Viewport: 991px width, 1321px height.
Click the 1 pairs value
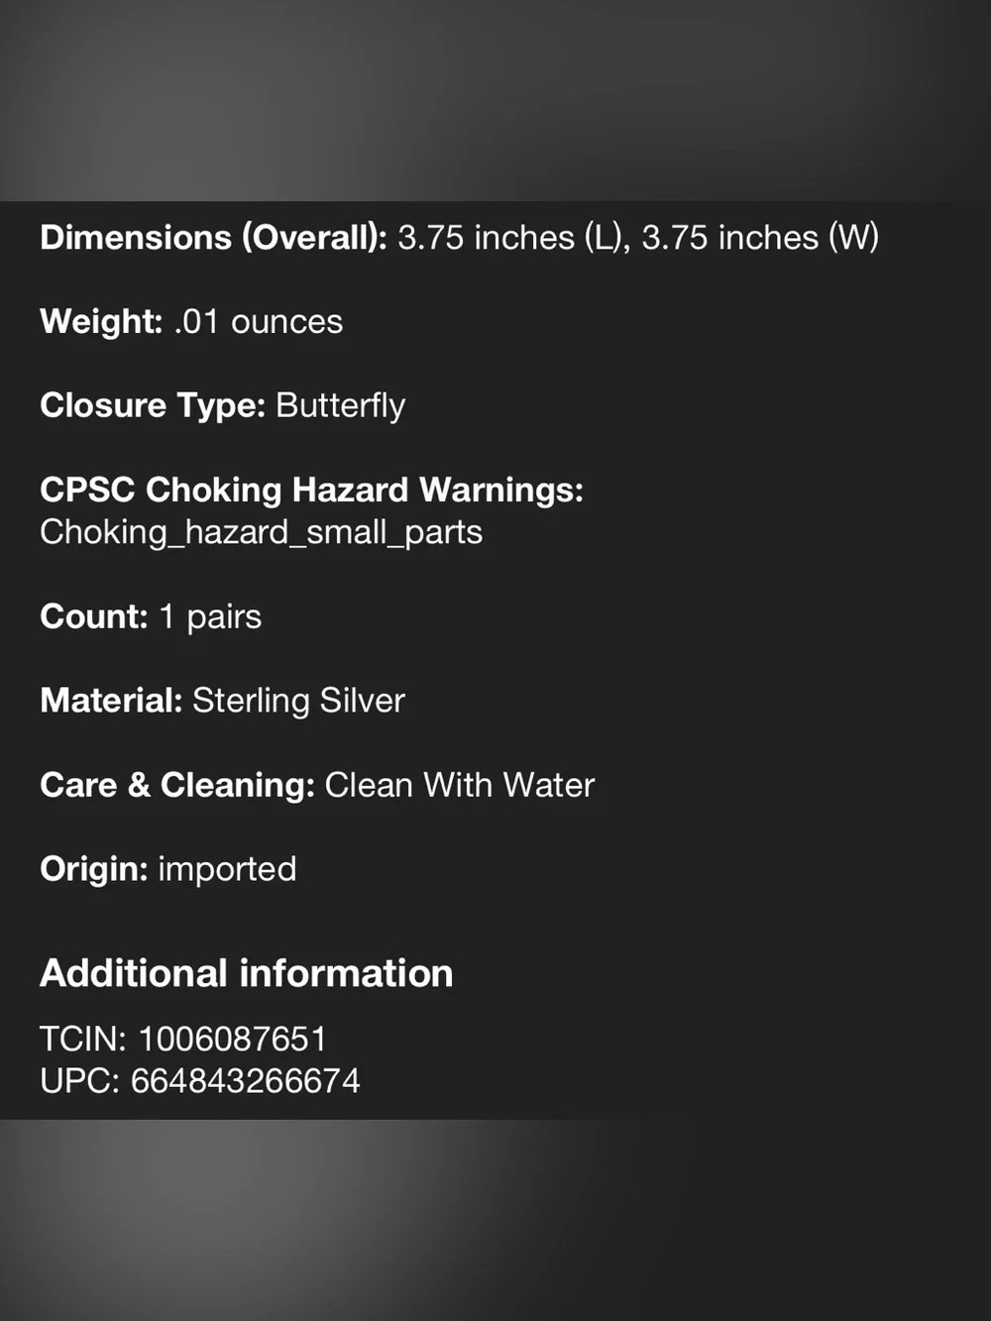pos(210,617)
